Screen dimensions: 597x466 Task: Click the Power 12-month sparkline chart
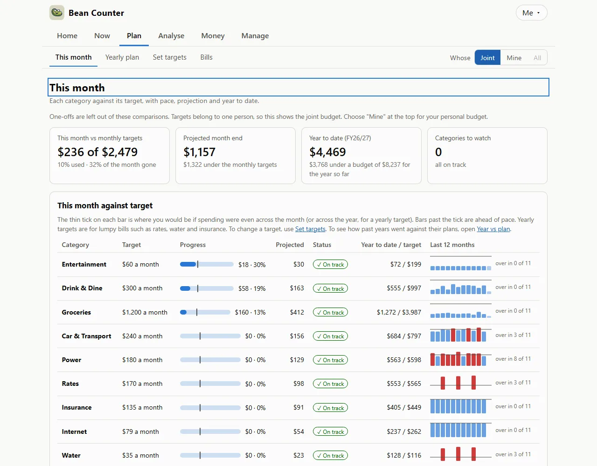pos(461,359)
